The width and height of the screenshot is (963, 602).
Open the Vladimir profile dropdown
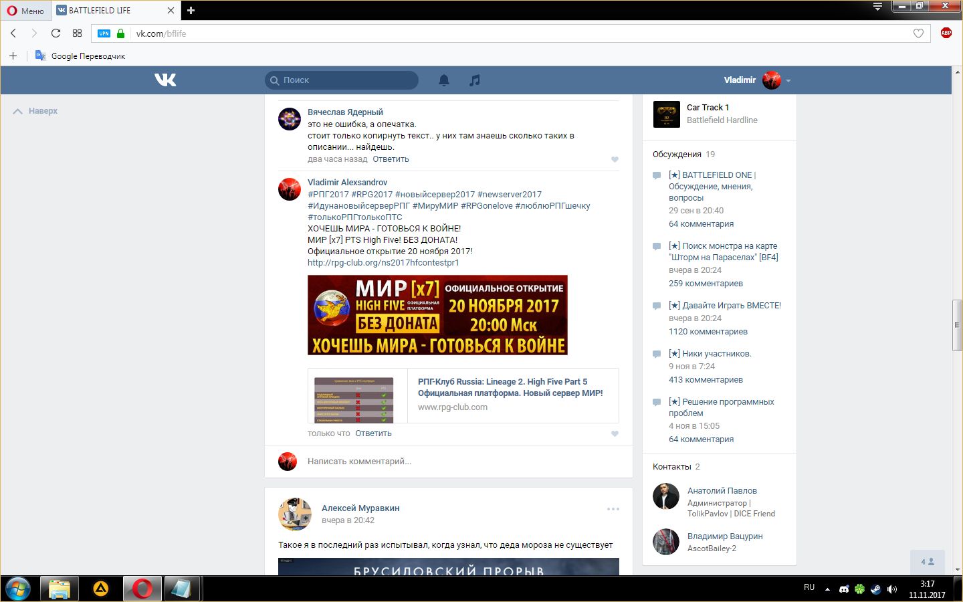coord(757,80)
